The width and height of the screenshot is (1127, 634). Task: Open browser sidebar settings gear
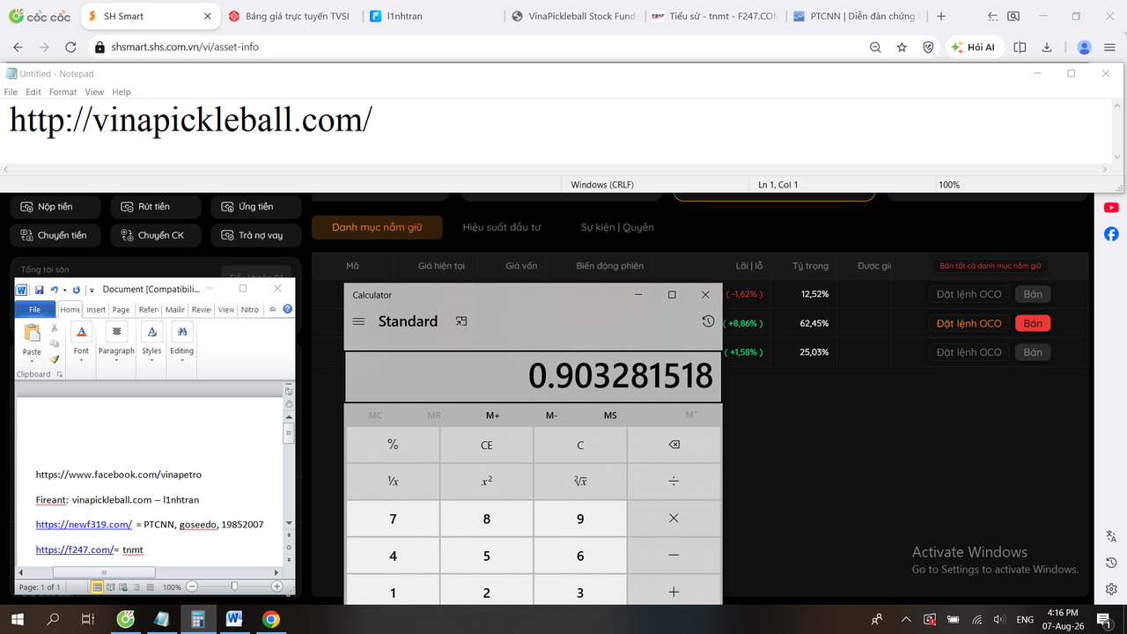click(1111, 589)
